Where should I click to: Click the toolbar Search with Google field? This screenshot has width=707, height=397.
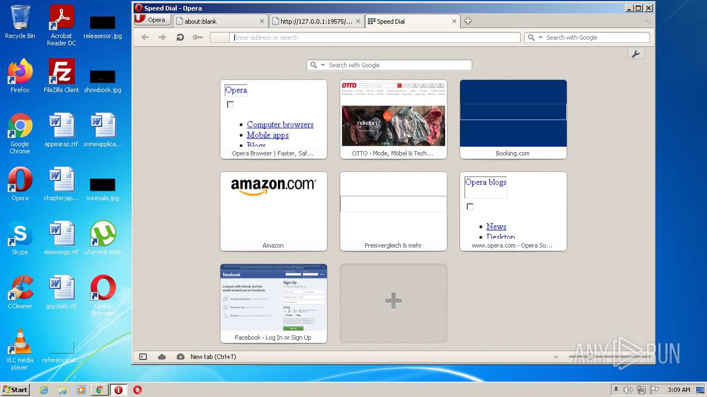pos(587,37)
